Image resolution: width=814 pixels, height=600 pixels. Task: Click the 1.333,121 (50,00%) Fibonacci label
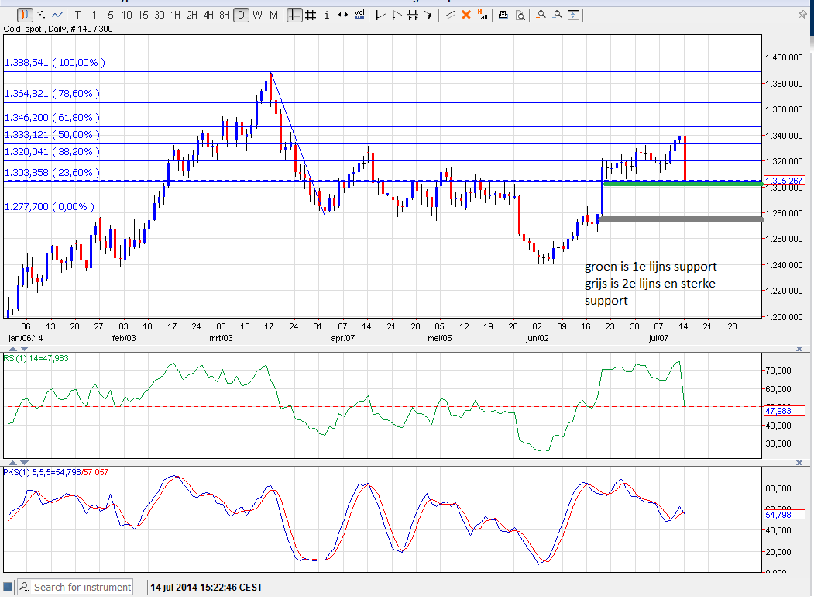pos(52,135)
